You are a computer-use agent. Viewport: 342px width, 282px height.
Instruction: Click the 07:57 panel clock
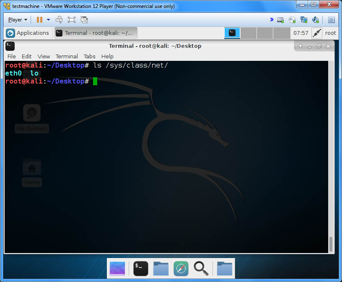(x=301, y=33)
